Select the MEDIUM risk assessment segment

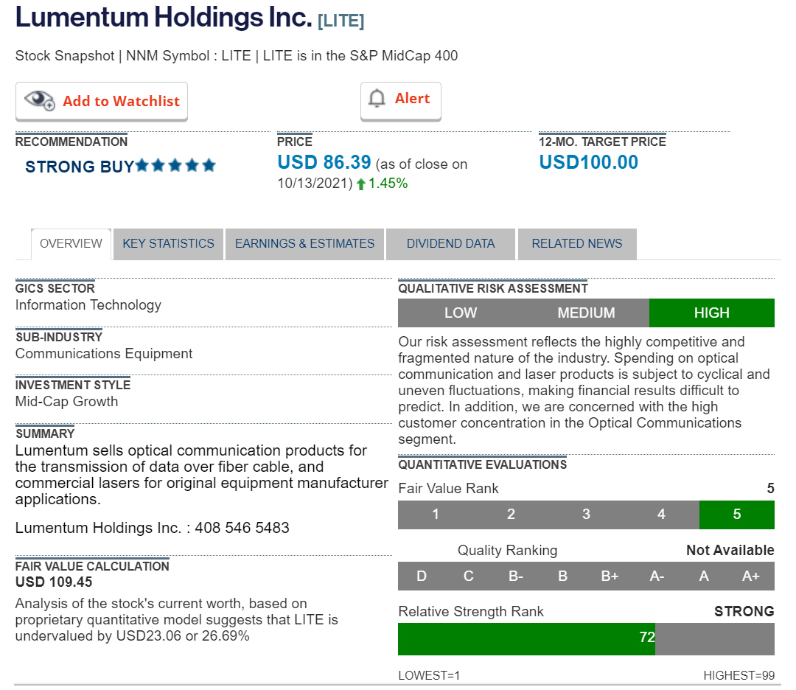pyautogui.click(x=586, y=313)
